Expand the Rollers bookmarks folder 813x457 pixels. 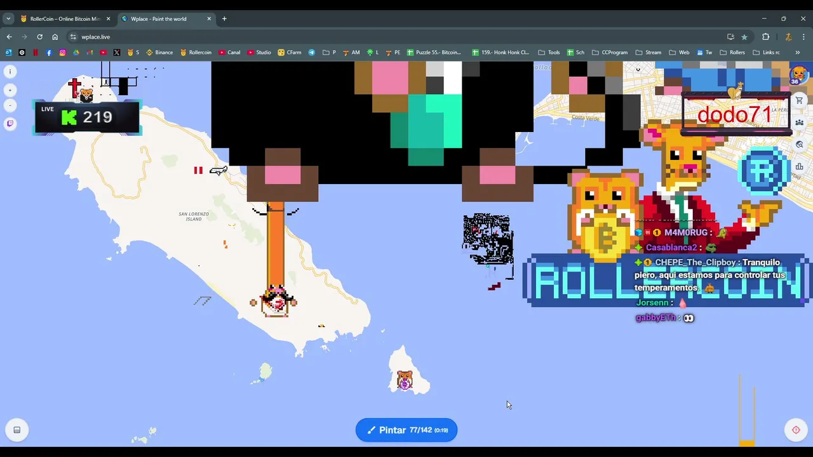(732, 53)
